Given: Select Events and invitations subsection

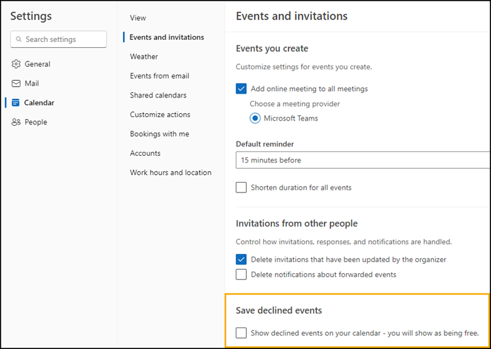Looking at the screenshot, I should [166, 37].
